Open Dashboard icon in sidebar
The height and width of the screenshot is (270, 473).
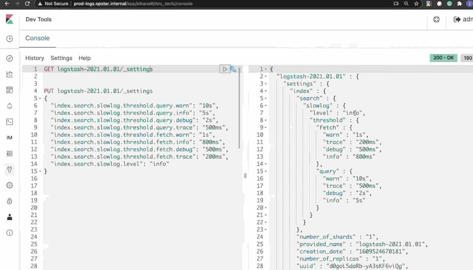[x=9, y=90]
